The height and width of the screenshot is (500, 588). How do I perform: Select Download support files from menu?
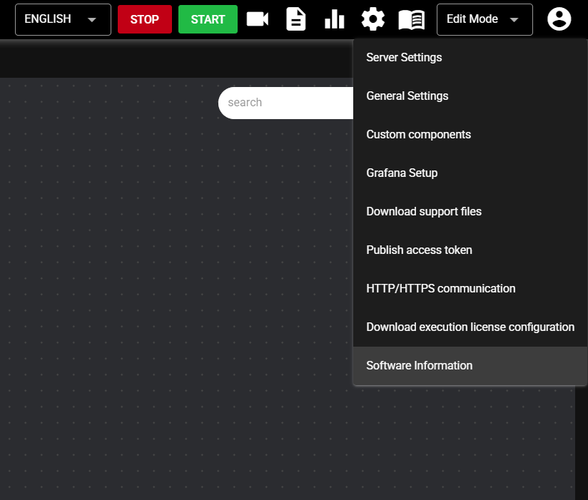coord(424,211)
